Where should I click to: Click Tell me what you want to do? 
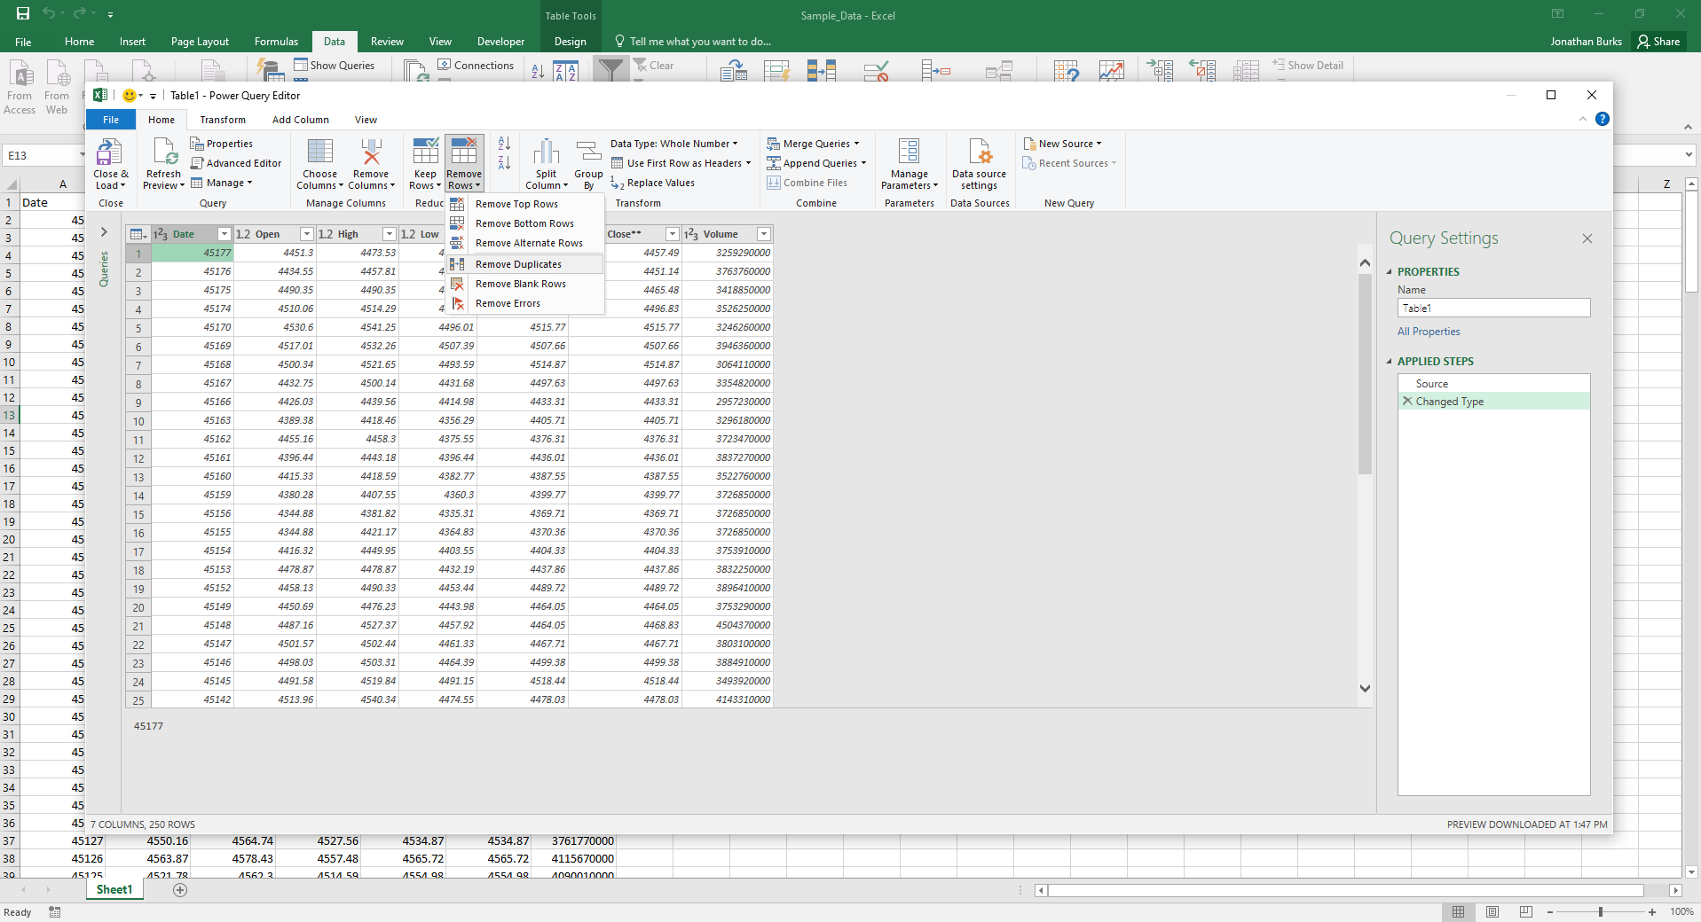[x=692, y=42]
